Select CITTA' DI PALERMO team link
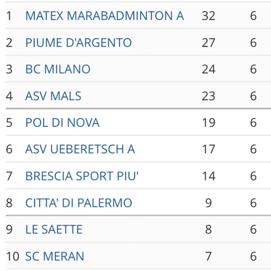271x271 pixels. point(78,203)
